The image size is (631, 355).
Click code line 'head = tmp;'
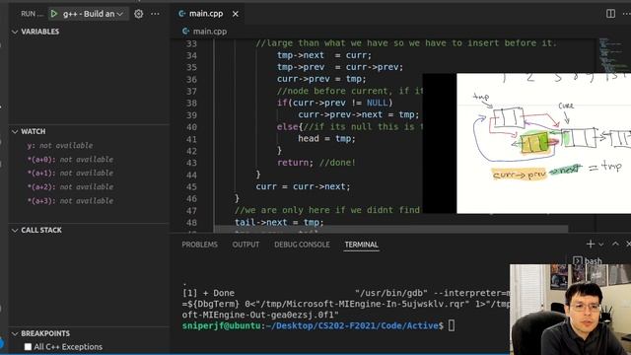(326, 139)
